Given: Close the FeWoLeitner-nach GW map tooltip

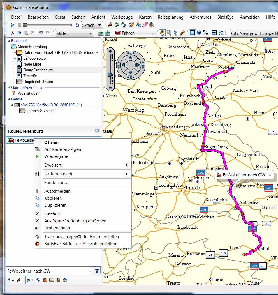Looking at the screenshot, I should (270, 175).
